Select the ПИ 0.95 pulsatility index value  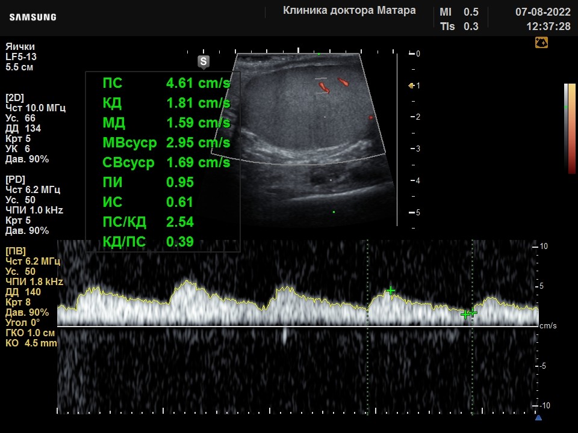[x=148, y=182]
